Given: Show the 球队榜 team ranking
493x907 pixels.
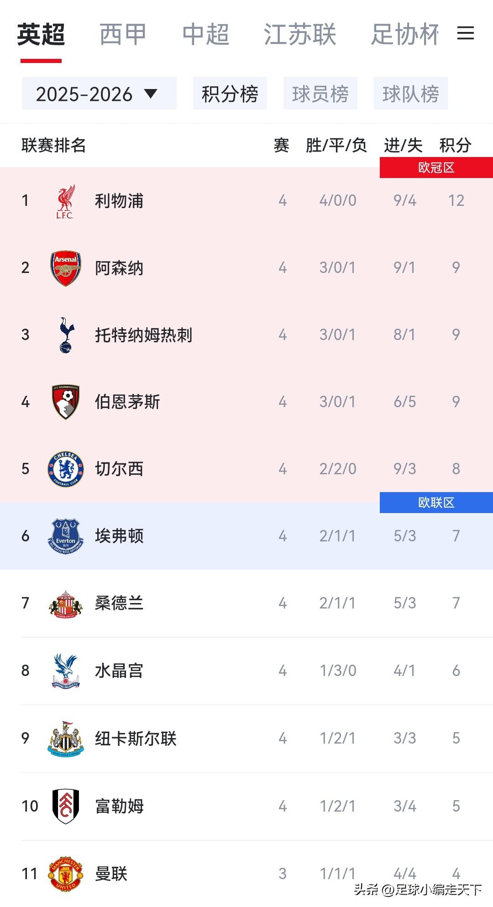Looking at the screenshot, I should click(x=411, y=94).
